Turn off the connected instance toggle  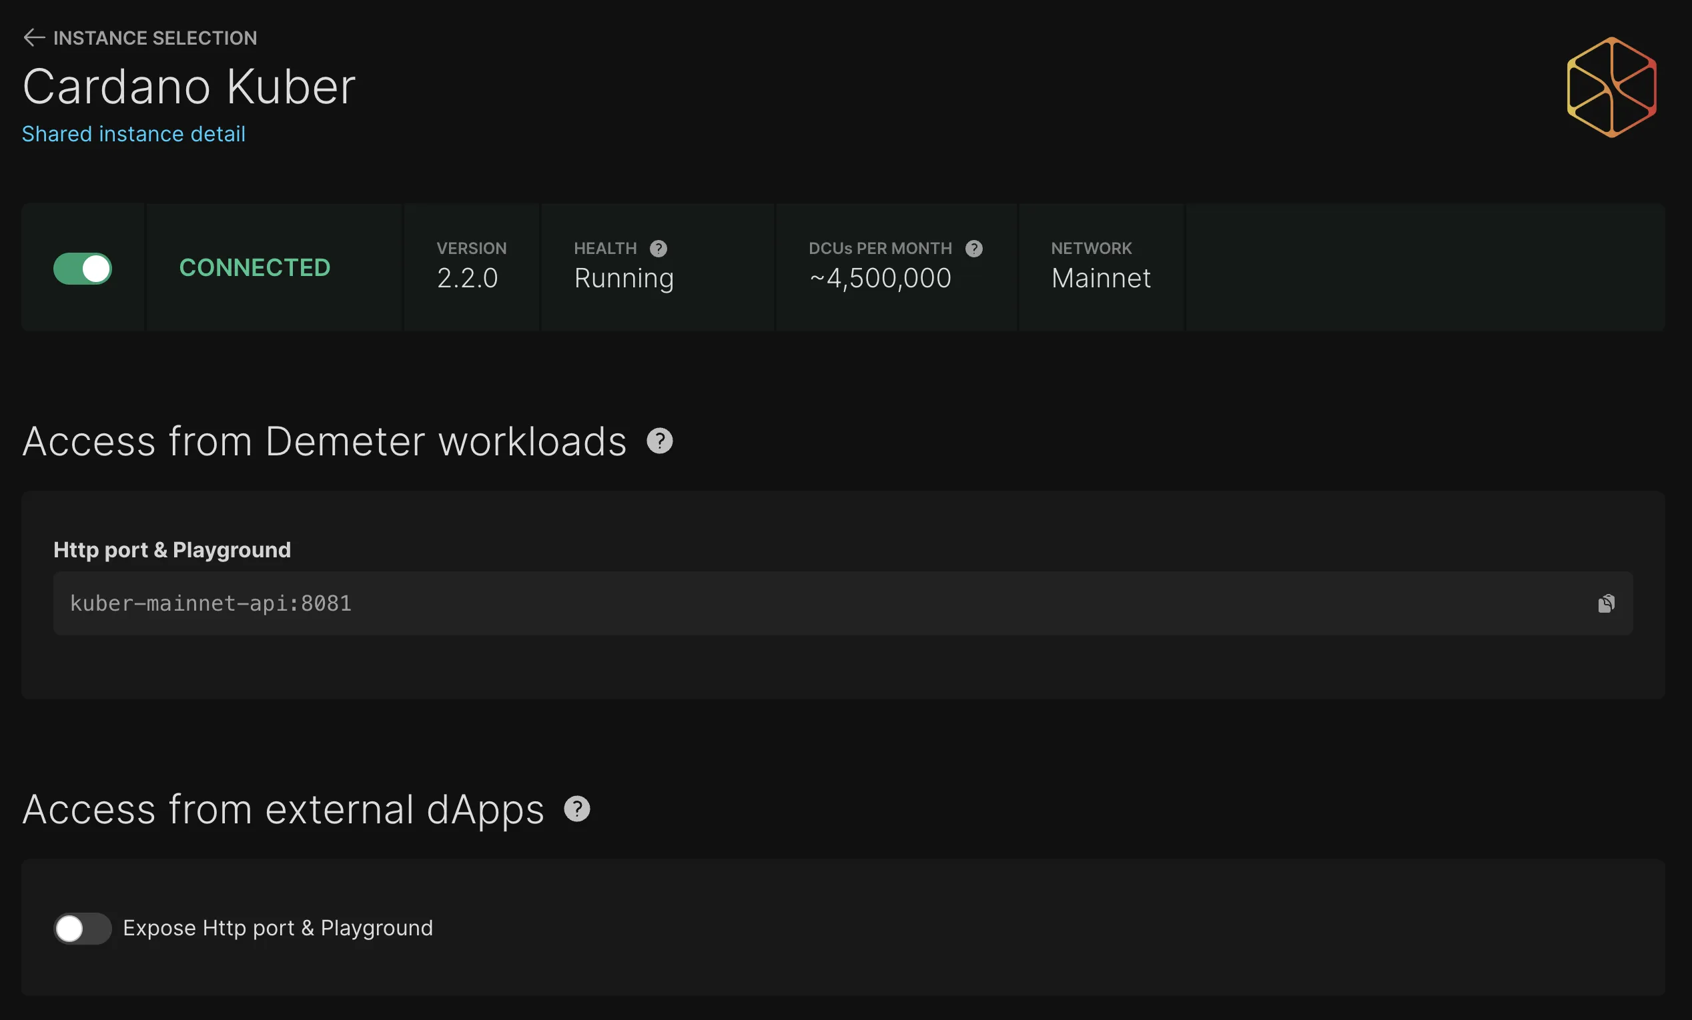(x=83, y=268)
